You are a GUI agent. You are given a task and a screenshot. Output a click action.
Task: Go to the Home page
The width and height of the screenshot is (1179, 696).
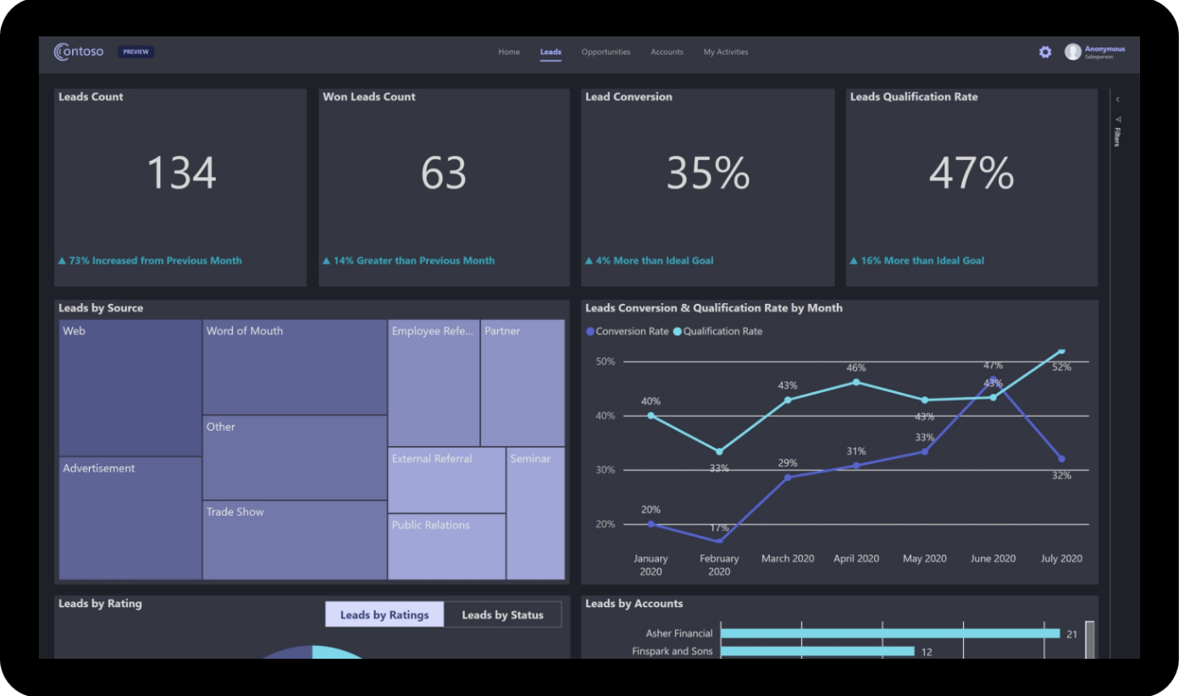(x=509, y=52)
